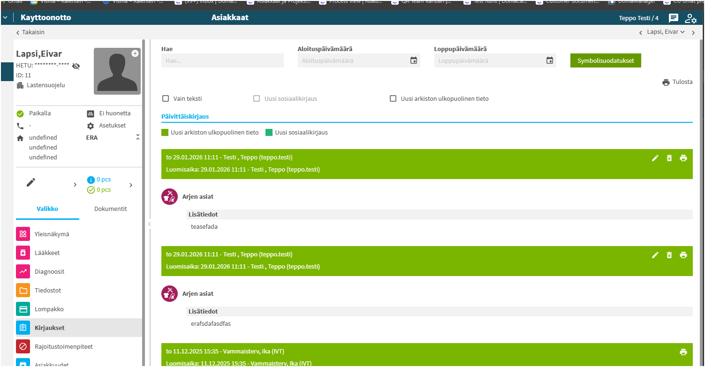Image resolution: width=705 pixels, height=367 pixels.
Task: Edit first entry containing teasefada
Action: point(655,158)
